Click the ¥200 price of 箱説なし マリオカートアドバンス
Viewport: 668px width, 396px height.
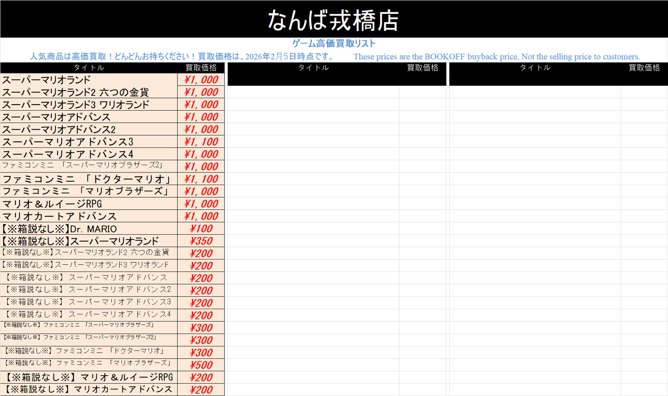(x=201, y=389)
